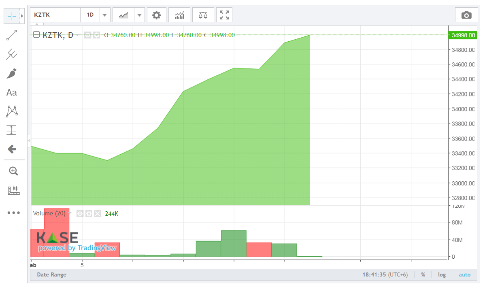The image size is (485, 285).
Task: Select the crosshair cursor tool
Action: tap(12, 16)
